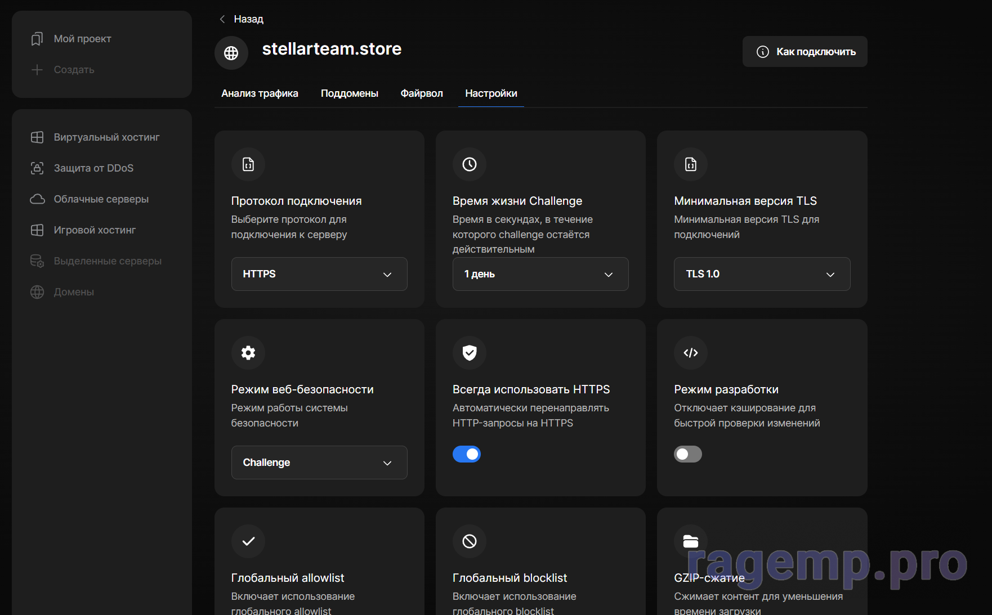The image size is (992, 615).
Task: Click the checkmark icon for Глобальный allowlist
Action: pyautogui.click(x=248, y=541)
